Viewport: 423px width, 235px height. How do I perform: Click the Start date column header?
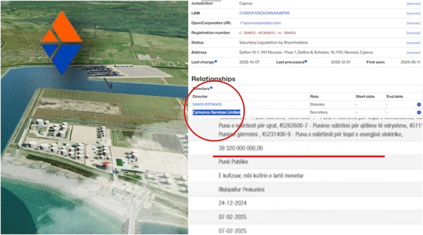point(365,96)
